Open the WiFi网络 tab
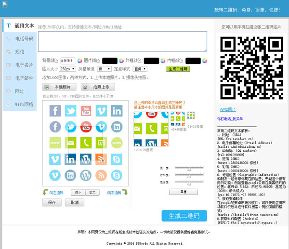 coord(20,104)
